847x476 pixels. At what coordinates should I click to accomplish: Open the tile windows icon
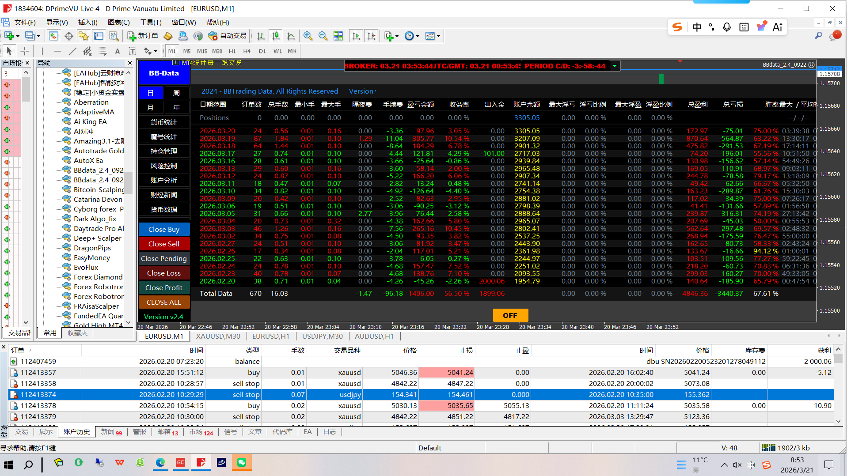[x=338, y=36]
